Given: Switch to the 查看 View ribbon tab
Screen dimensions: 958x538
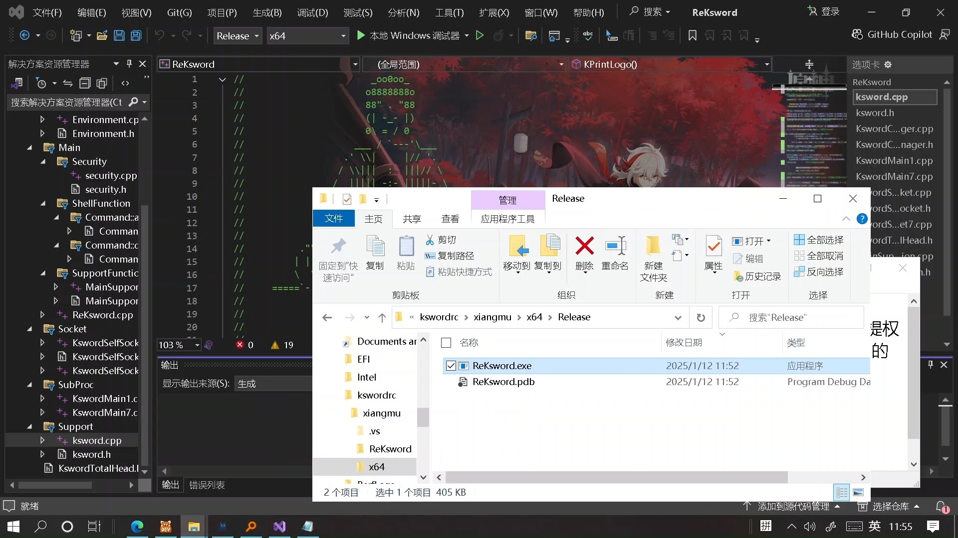Looking at the screenshot, I should (x=450, y=219).
